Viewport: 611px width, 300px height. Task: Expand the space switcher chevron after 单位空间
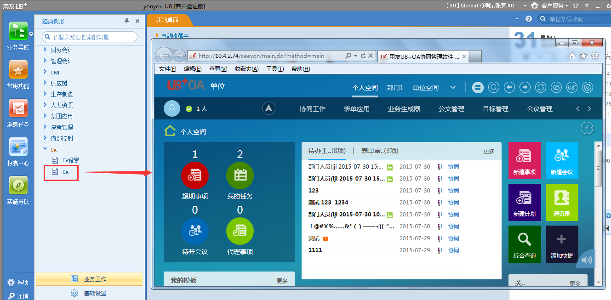pyautogui.click(x=453, y=88)
